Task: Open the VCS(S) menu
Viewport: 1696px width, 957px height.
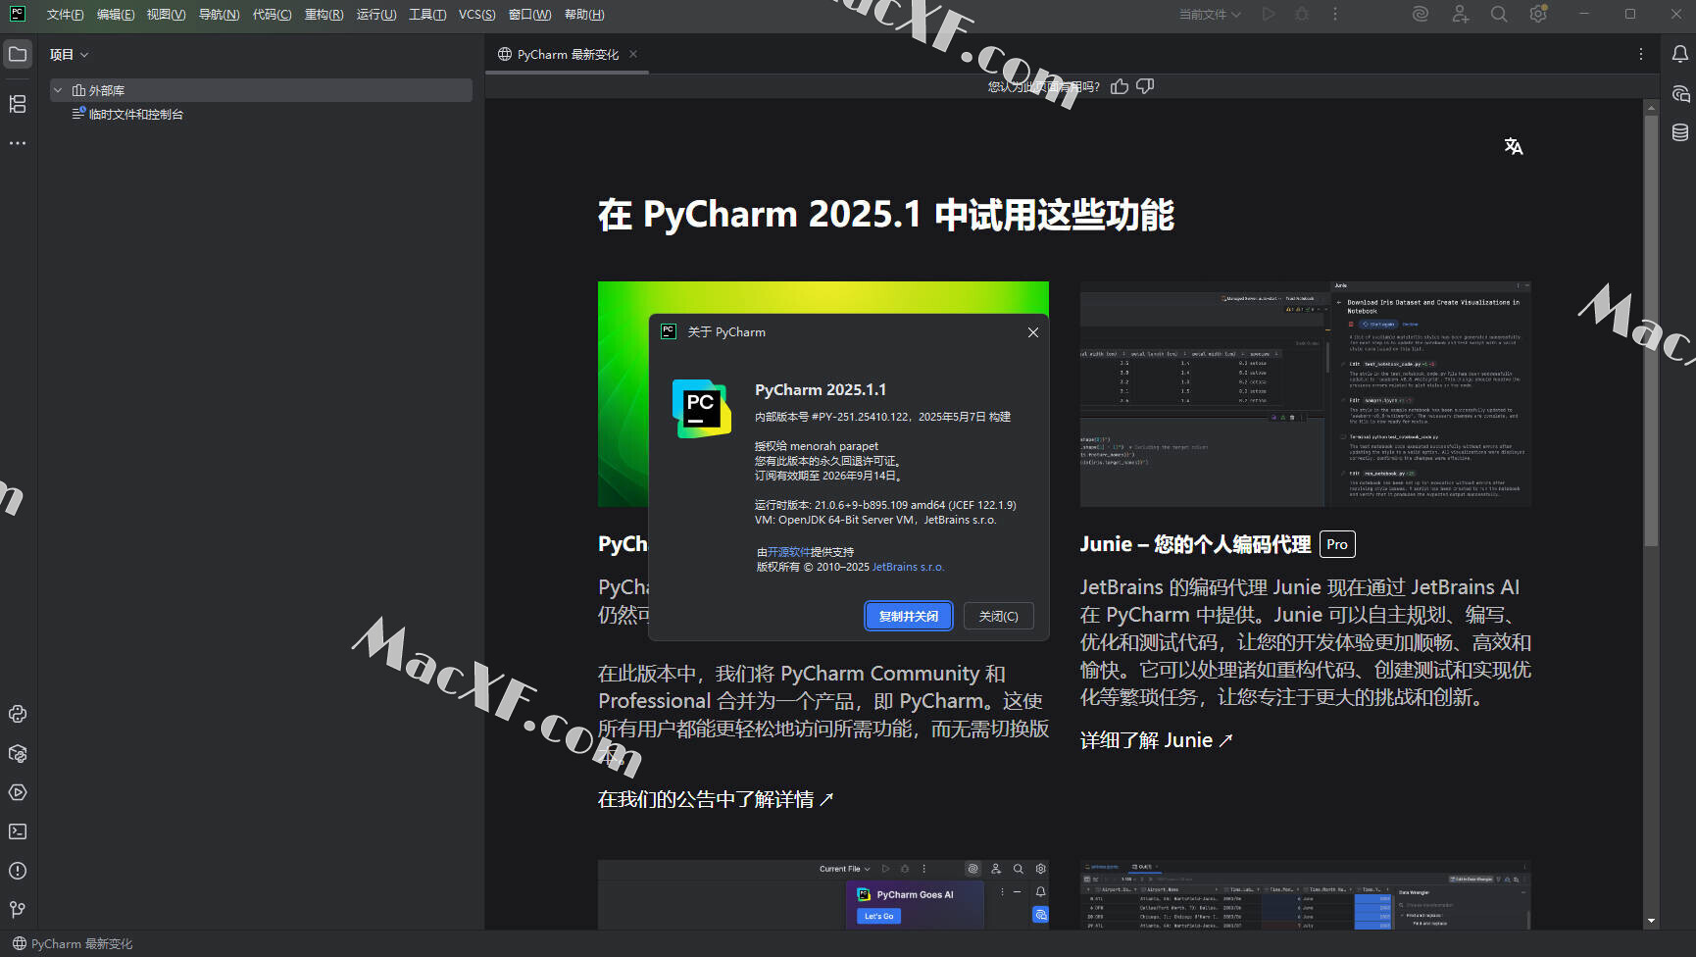Action: pos(477,14)
